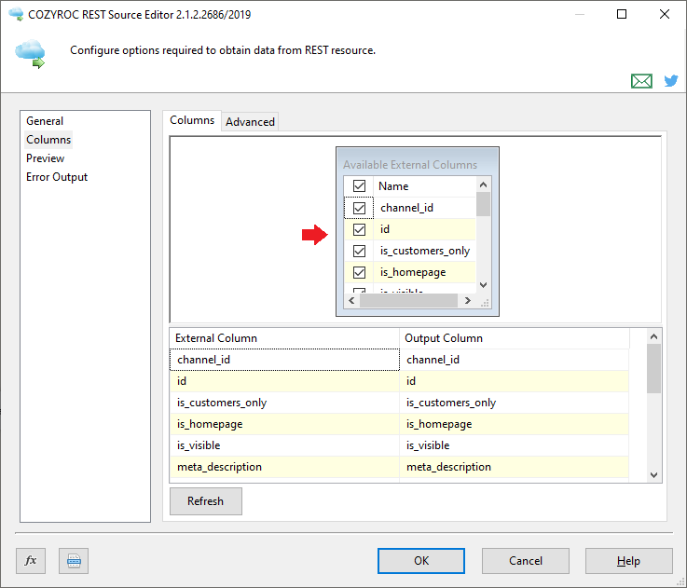
Task: Click the script documentation icon button
Action: tap(74, 560)
